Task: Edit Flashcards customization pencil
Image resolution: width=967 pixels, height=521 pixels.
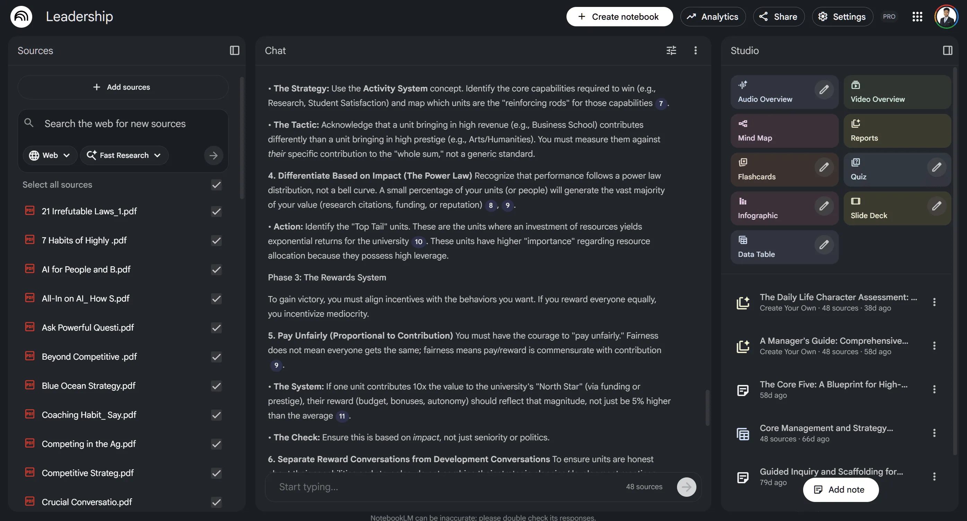Action: (824, 167)
